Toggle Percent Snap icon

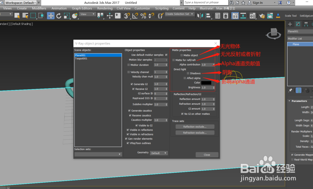click(143, 16)
